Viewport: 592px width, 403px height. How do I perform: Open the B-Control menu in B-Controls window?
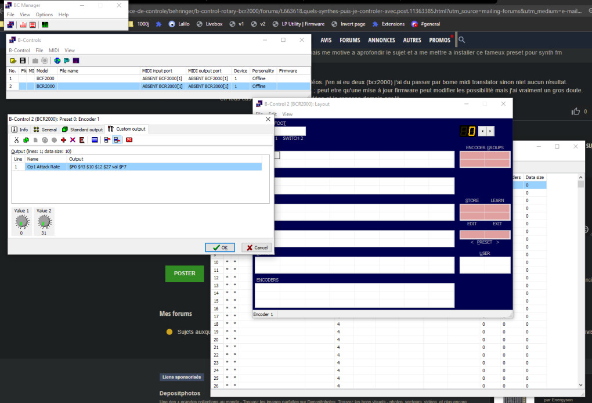19,51
